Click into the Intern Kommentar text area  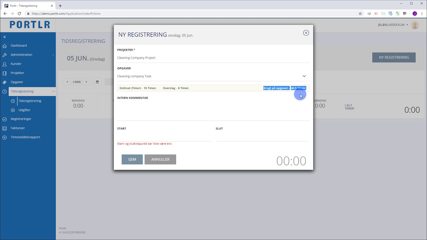[x=213, y=110]
